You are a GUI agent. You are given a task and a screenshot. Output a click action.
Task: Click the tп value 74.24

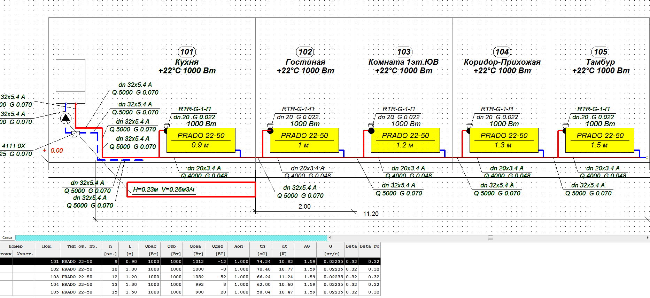264,261
